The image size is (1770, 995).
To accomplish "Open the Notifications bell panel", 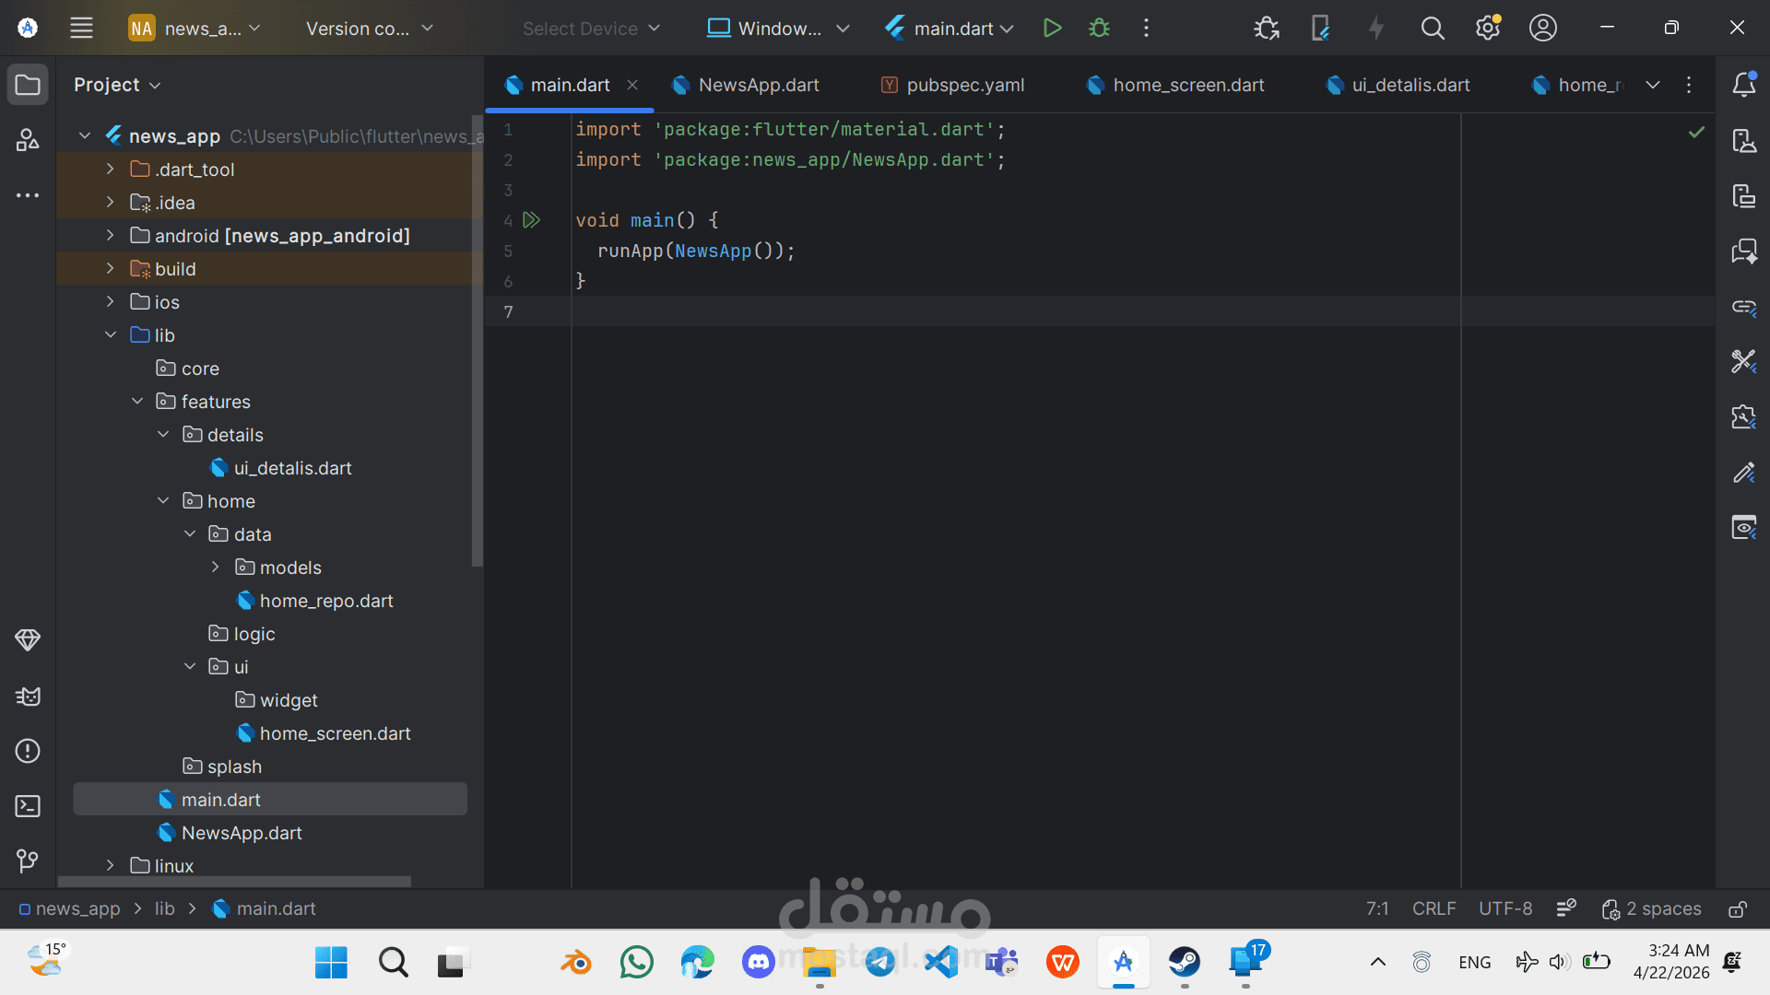I will pyautogui.click(x=1743, y=85).
